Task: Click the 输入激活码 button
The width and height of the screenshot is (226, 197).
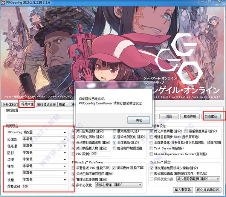Action: click(x=183, y=189)
